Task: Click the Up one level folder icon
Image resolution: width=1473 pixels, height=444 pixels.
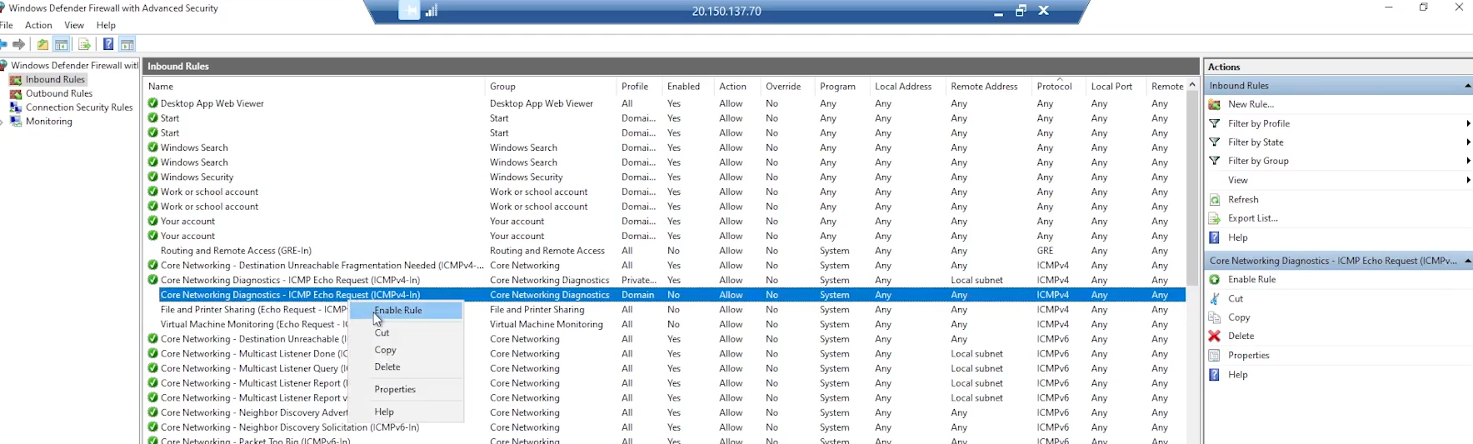Action: coord(42,44)
